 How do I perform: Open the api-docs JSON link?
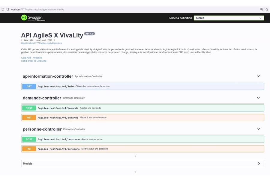click(x=41, y=43)
